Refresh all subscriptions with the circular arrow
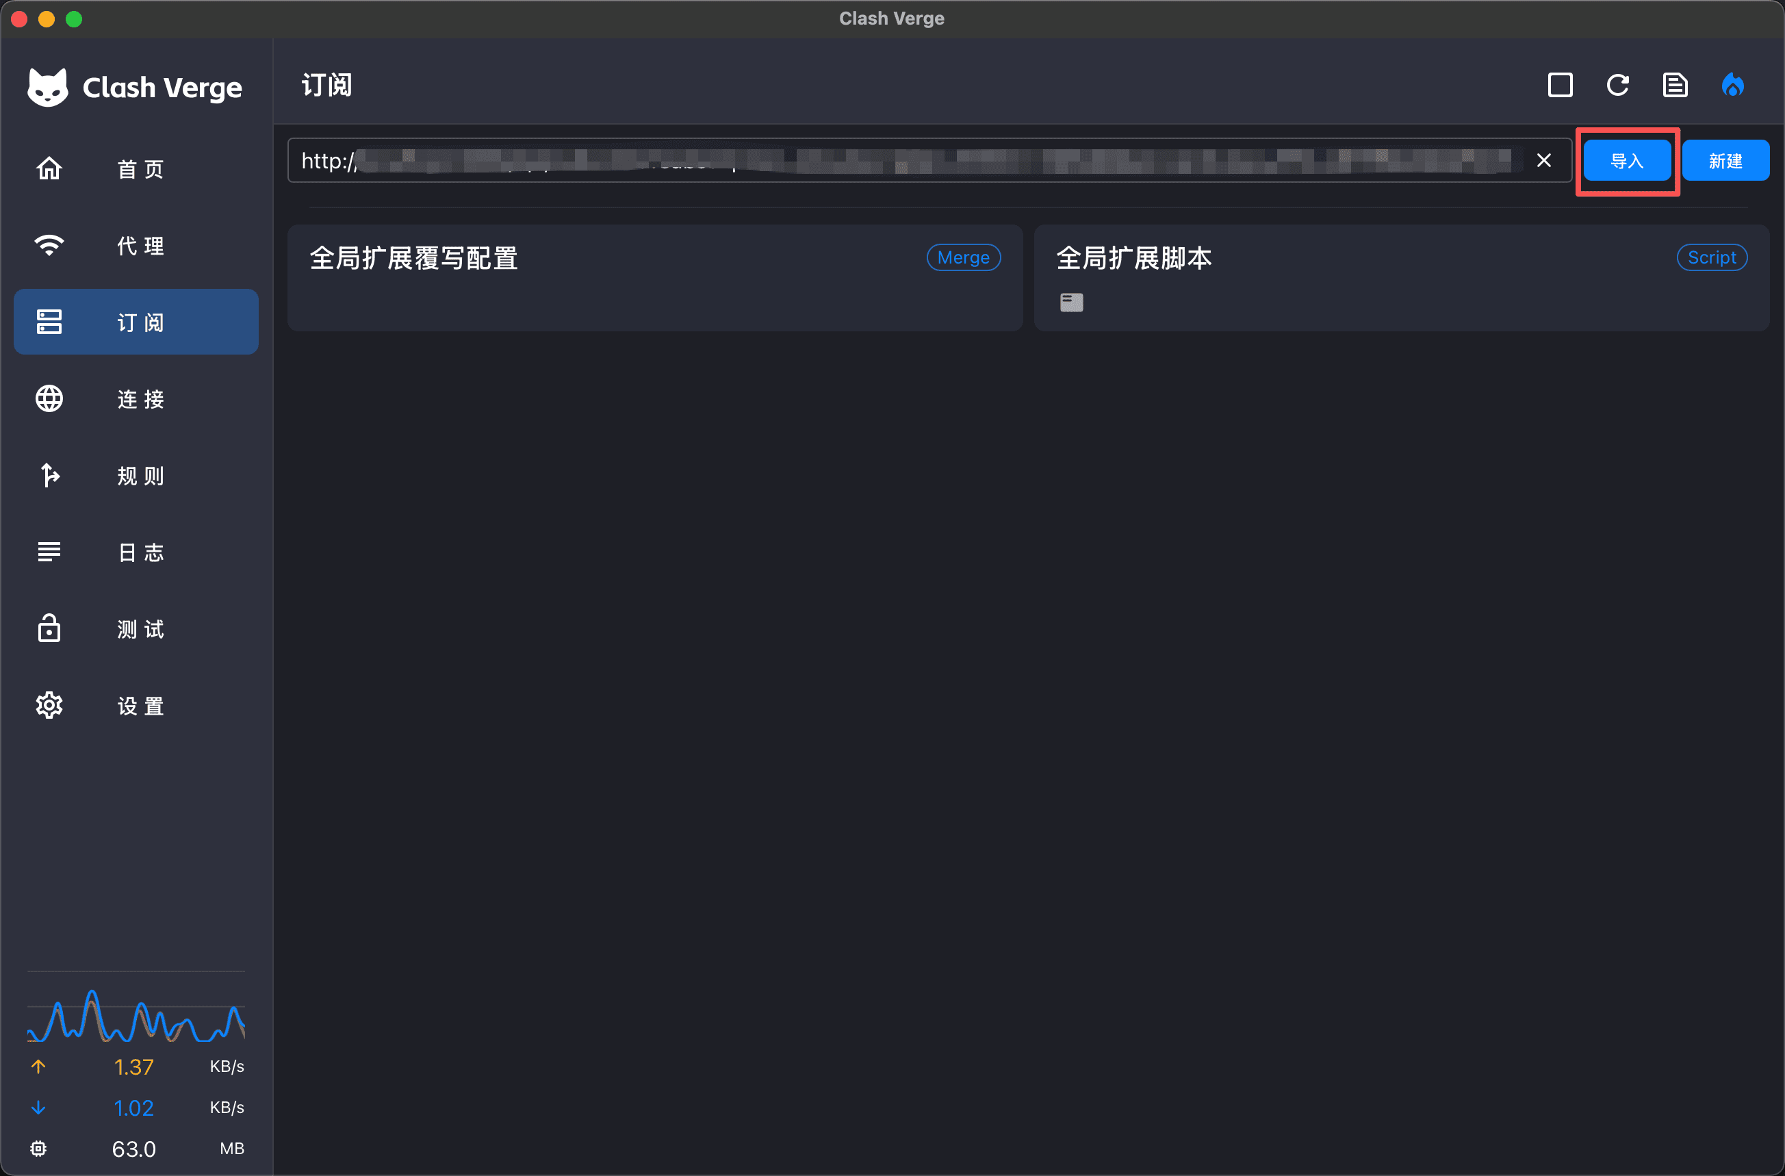The image size is (1785, 1176). point(1618,86)
